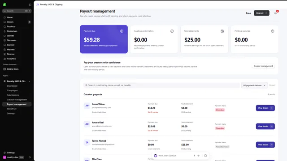Image resolution: width=287 pixels, height=161 pixels.
Task: Focus the Search creators field
Action: coord(161,85)
